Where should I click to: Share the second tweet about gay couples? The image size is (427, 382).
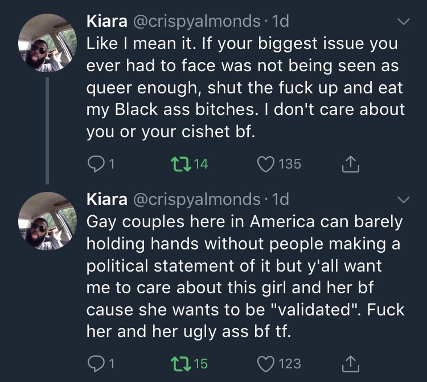point(350,363)
